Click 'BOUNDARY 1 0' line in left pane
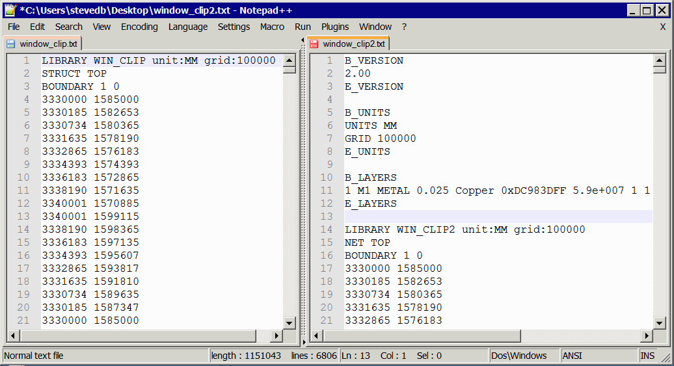The width and height of the screenshot is (674, 366). coord(81,86)
